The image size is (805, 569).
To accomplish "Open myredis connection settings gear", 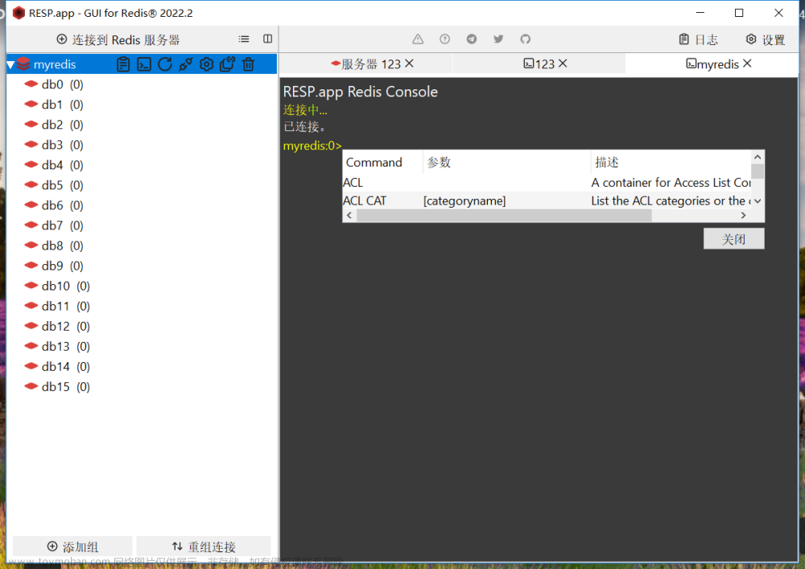I will tap(206, 64).
